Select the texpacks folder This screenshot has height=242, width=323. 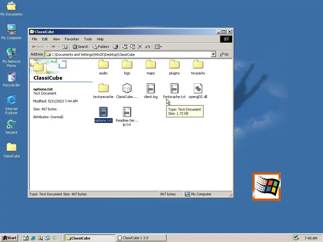pyautogui.click(x=198, y=67)
